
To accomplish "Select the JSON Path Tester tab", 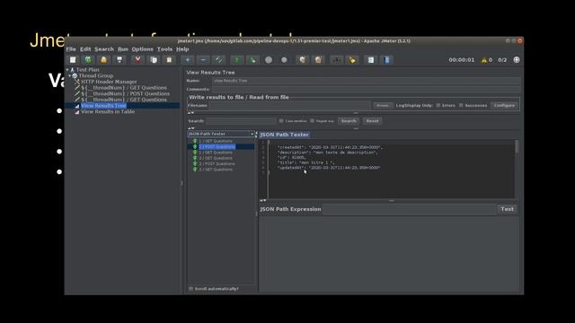I will pos(284,135).
